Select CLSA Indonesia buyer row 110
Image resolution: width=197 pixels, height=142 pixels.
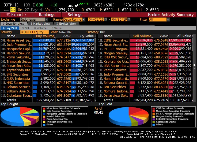point(47,79)
